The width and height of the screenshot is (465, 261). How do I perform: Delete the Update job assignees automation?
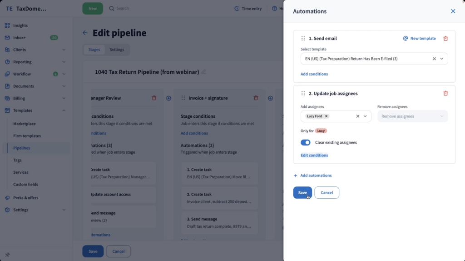click(445, 93)
